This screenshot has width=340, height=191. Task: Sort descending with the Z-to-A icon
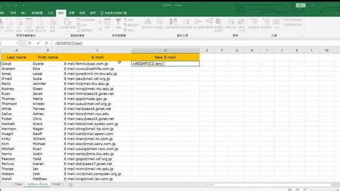100,29
